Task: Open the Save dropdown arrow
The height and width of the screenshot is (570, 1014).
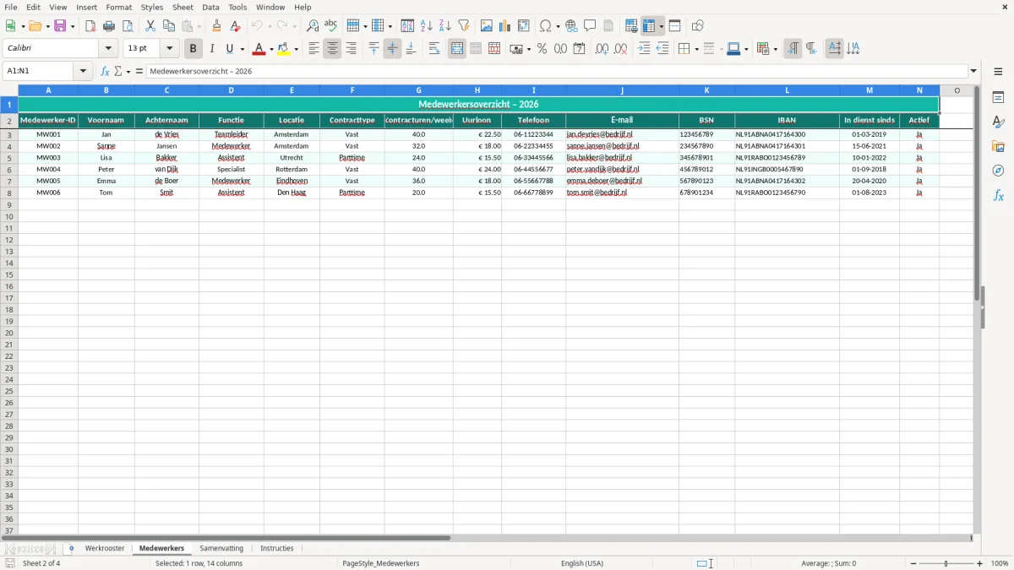Action: pyautogui.click(x=73, y=26)
